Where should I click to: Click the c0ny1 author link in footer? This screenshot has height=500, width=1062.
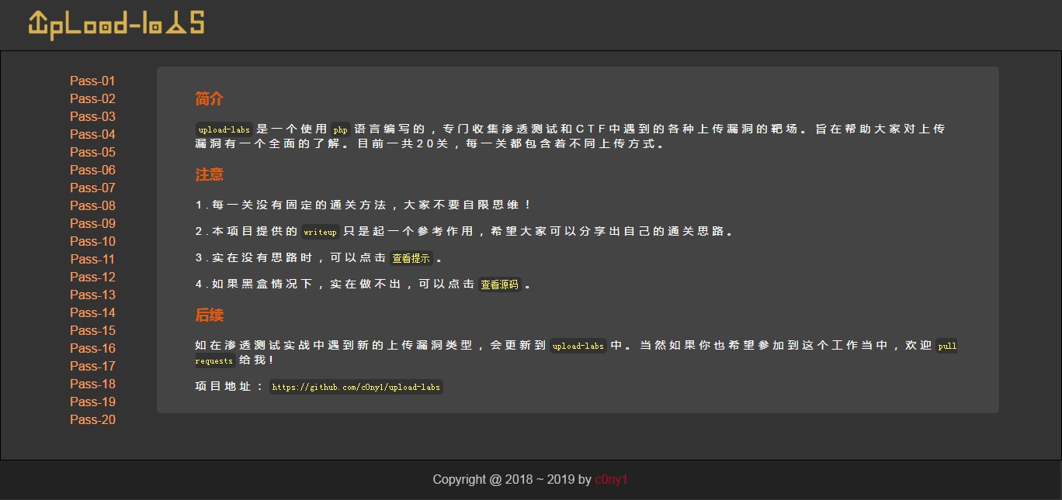[610, 479]
